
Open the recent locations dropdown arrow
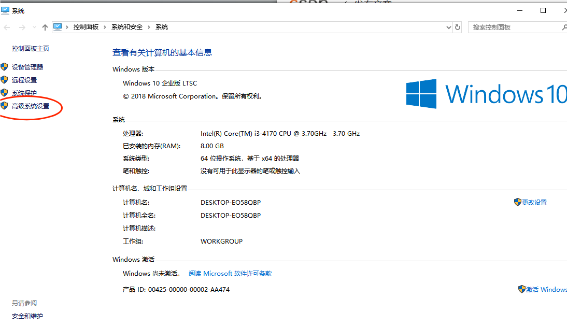[x=34, y=27]
